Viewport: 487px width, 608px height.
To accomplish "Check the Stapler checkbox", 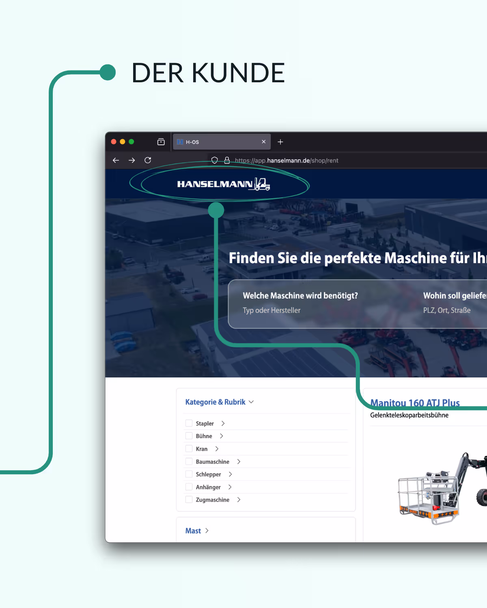I will pos(189,423).
